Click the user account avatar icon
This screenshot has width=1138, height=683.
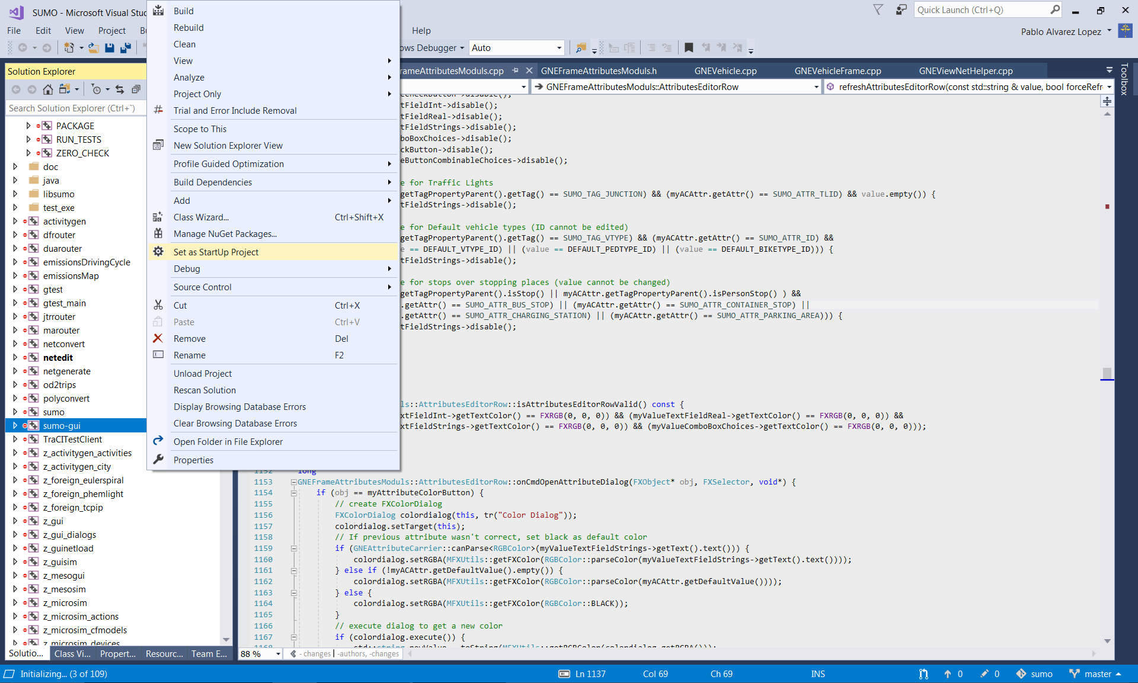coord(1125,31)
